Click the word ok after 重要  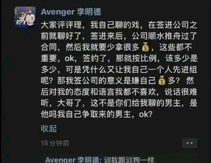pos(69,59)
